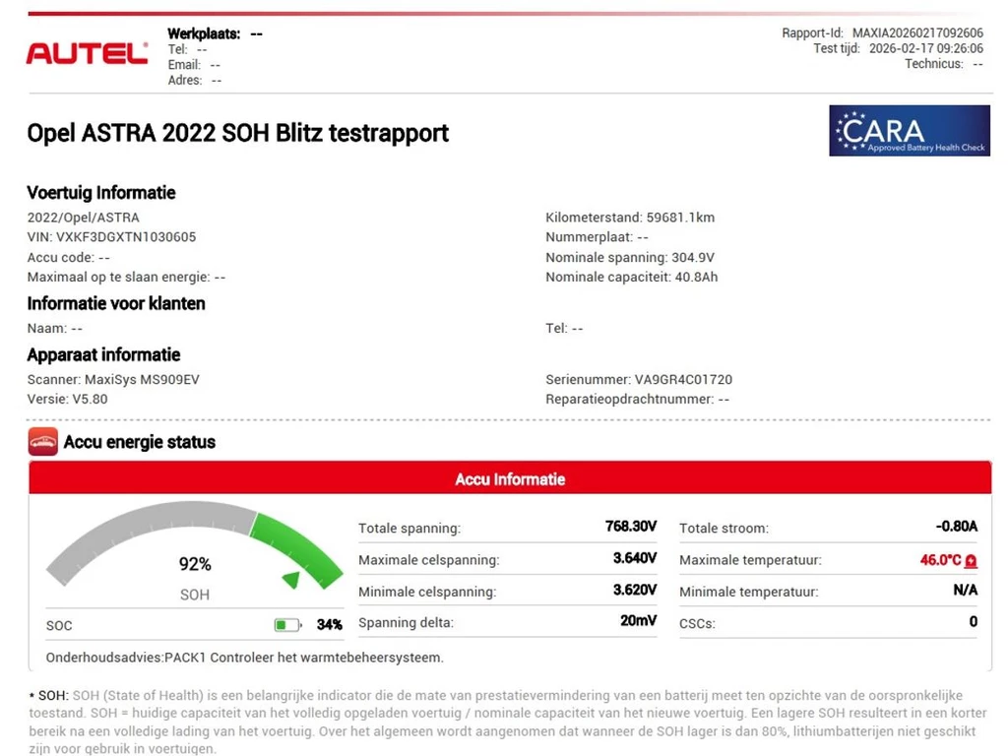Screen dimensions: 1008x756
Task: Click the red car icon beside Accu energie status
Action: tap(42, 442)
